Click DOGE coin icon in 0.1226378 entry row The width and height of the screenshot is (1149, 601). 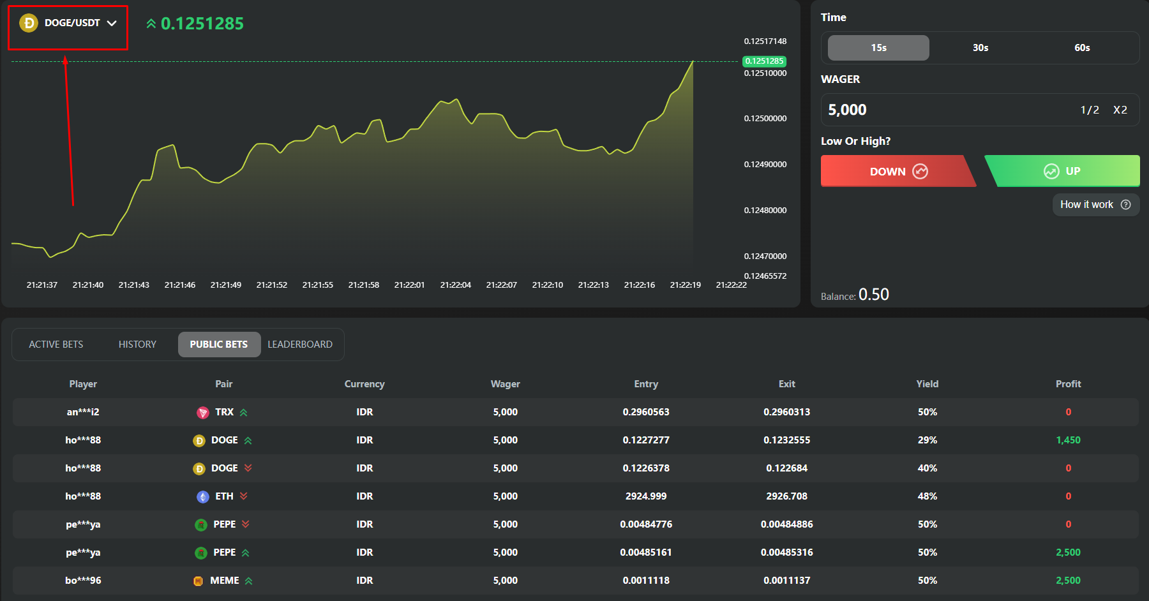[x=199, y=469]
